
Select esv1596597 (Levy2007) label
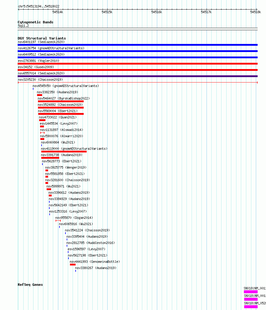tap(86, 249)
